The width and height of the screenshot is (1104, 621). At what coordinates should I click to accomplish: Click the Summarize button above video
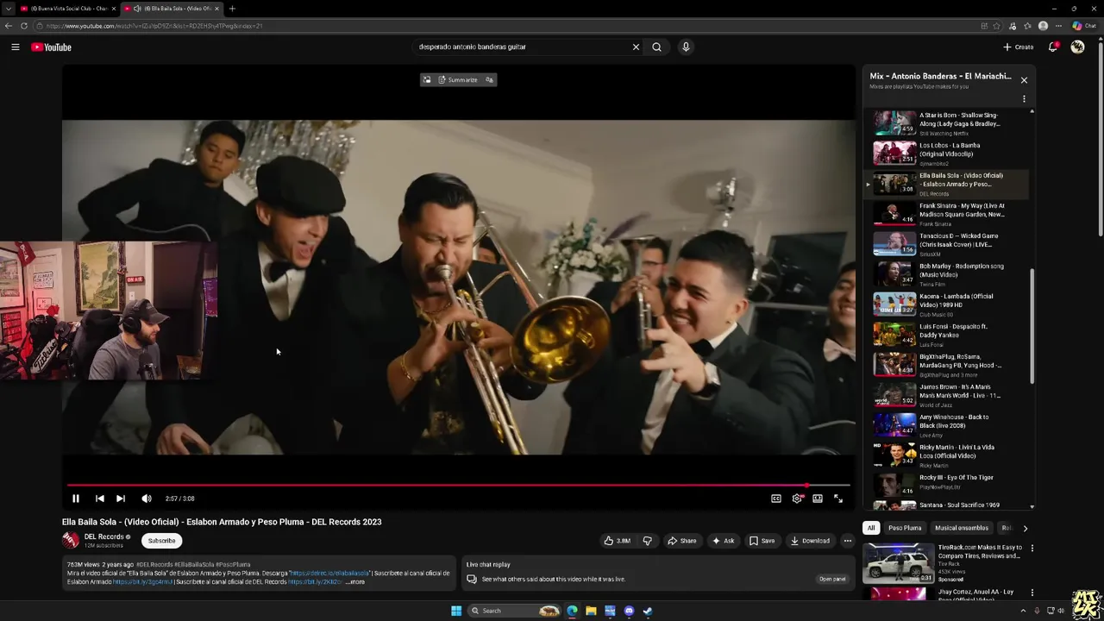click(x=457, y=80)
